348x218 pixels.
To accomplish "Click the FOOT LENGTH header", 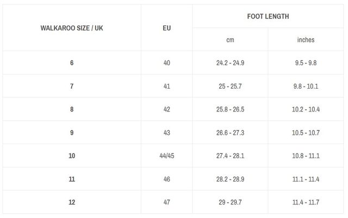I will (x=268, y=16).
